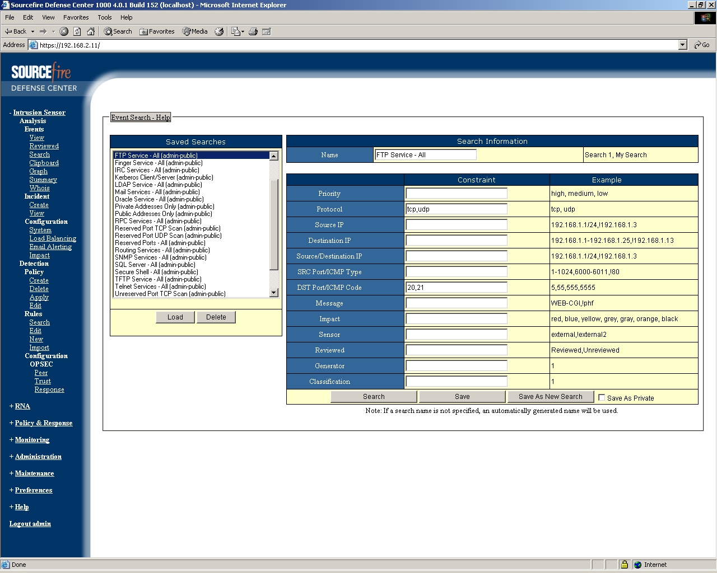Open the Edit menu

point(28,17)
